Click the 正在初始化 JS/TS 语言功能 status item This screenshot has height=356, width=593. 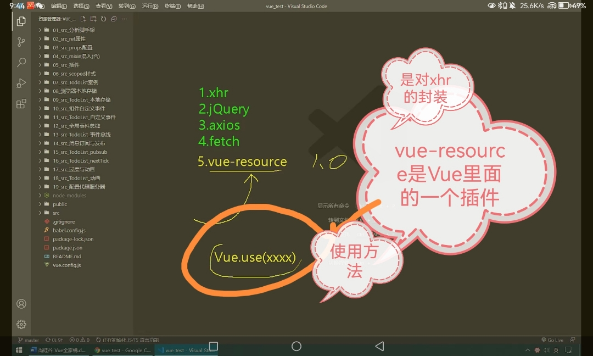(x=127, y=340)
